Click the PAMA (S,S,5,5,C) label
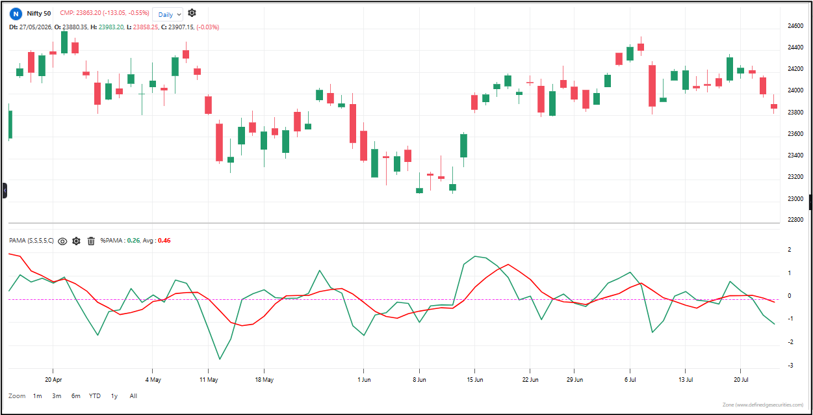The width and height of the screenshot is (813, 415). [x=31, y=241]
